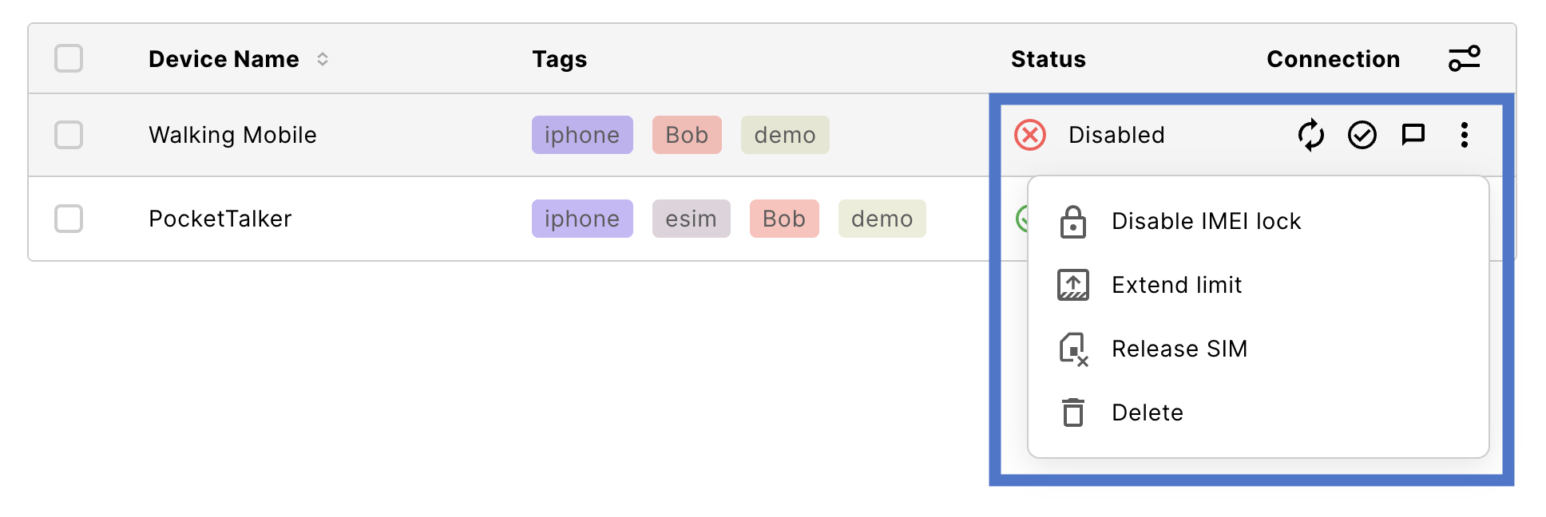Click the esim tag on PocketTalker
This screenshot has width=1546, height=517.
click(691, 219)
